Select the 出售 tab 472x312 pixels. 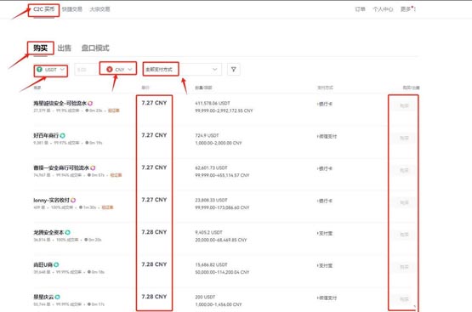click(65, 48)
